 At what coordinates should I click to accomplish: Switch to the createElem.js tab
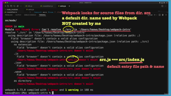pos(46,6)
